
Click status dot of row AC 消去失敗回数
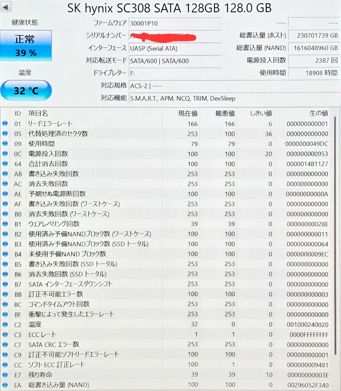point(5,183)
